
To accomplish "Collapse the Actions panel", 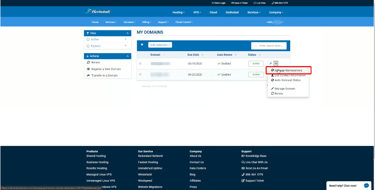I will pos(127,56).
